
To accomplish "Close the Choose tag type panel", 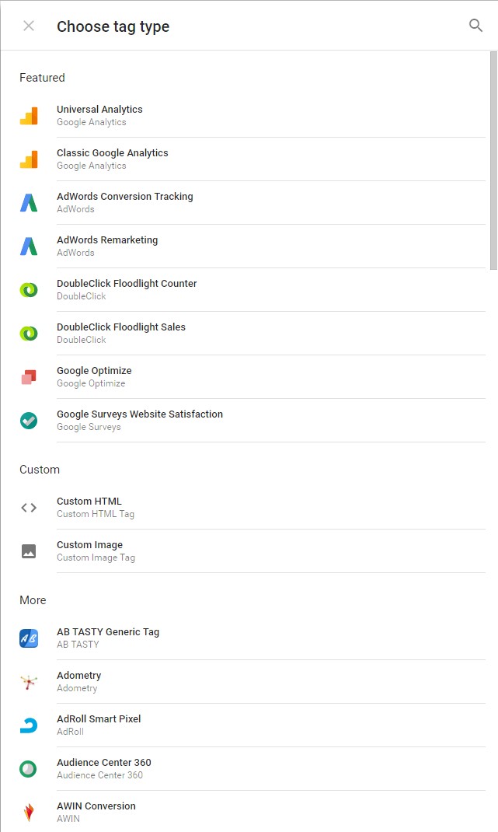I will click(29, 26).
